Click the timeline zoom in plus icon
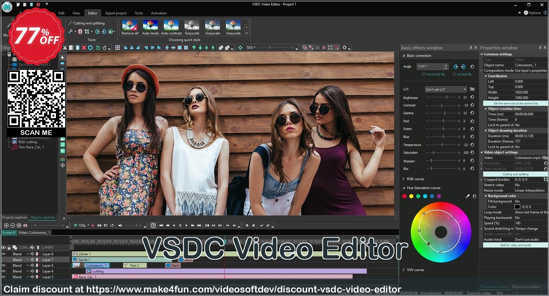The image size is (549, 296). click(6, 225)
